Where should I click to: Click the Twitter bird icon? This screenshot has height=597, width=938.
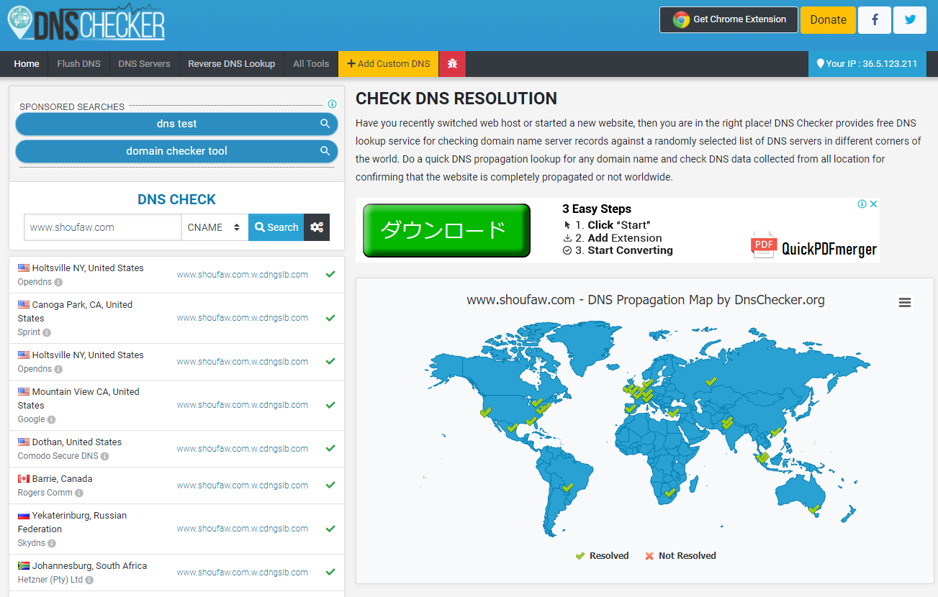point(910,20)
